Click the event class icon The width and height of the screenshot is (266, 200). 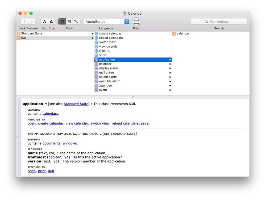[96, 90]
